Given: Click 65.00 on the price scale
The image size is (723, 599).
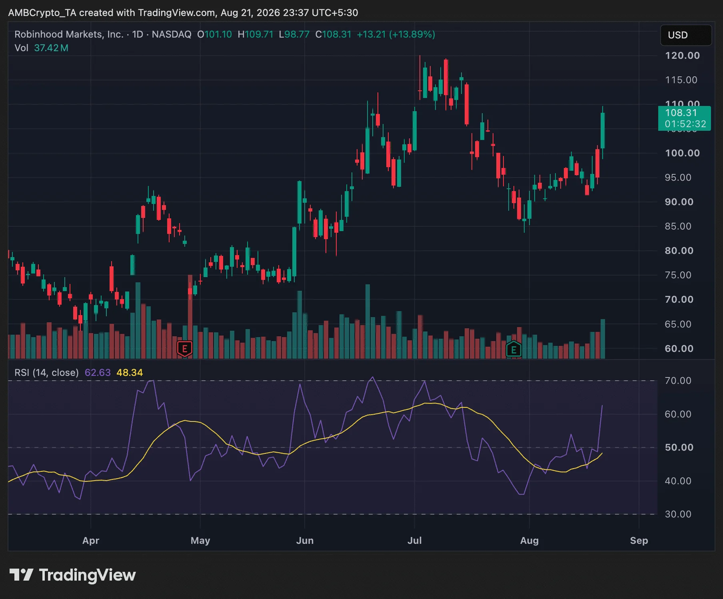Looking at the screenshot, I should 678,324.
